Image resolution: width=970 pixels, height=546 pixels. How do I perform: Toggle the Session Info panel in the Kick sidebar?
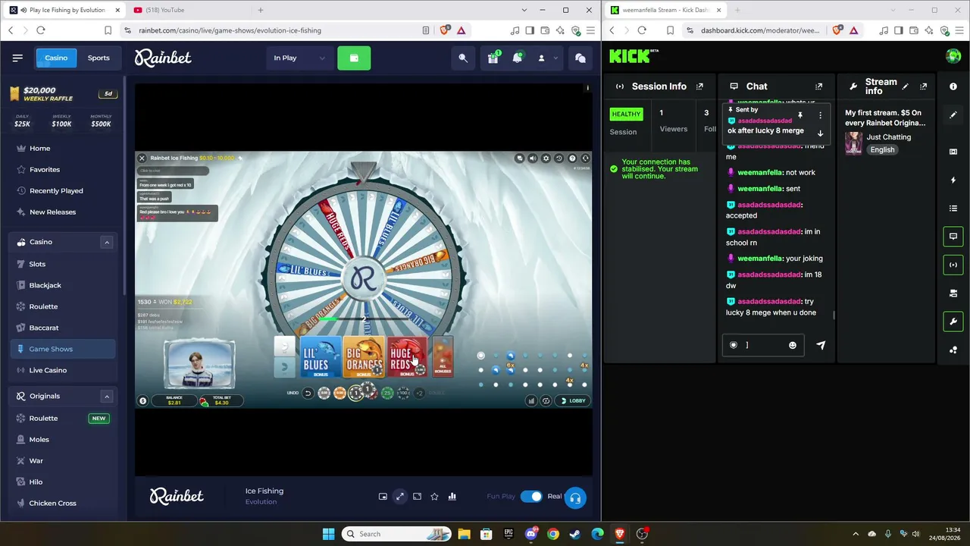953,265
